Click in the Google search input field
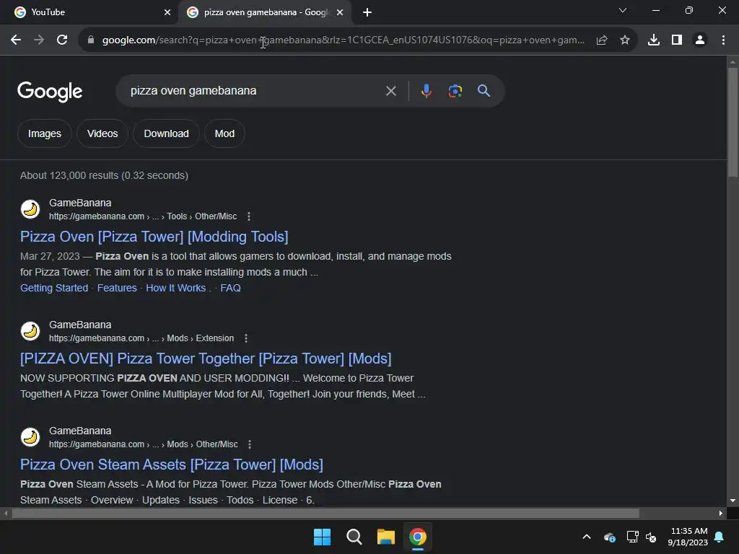The height and width of the screenshot is (554, 739). pos(255,91)
